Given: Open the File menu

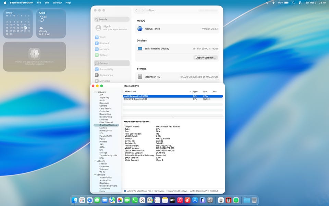Looking at the screenshot, I should click(39, 3).
